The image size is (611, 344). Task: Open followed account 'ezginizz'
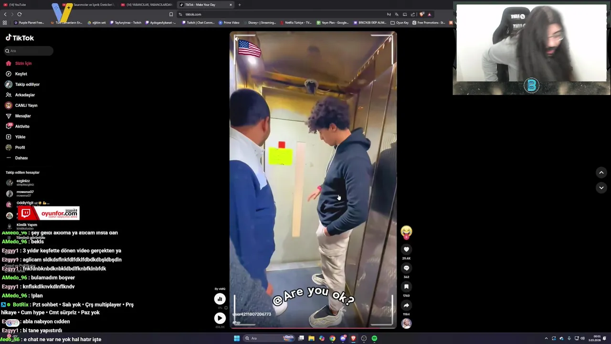(x=20, y=183)
